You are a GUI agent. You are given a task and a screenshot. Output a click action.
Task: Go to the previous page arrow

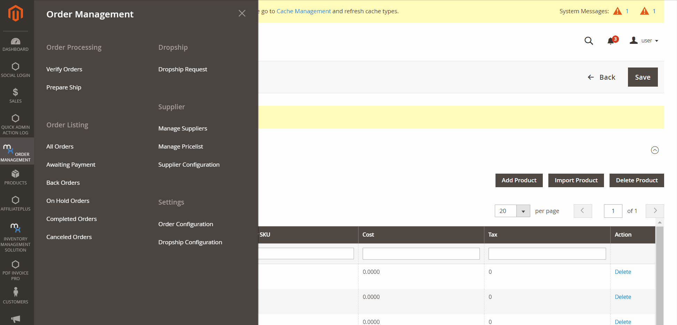click(x=583, y=211)
